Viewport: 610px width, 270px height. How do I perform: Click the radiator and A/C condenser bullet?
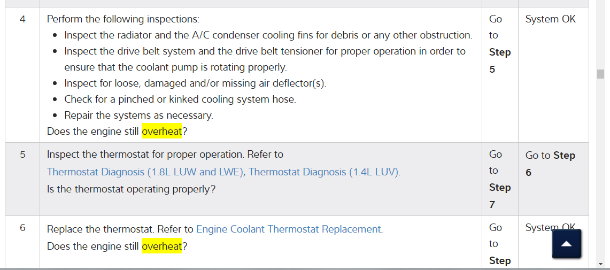pos(268,35)
